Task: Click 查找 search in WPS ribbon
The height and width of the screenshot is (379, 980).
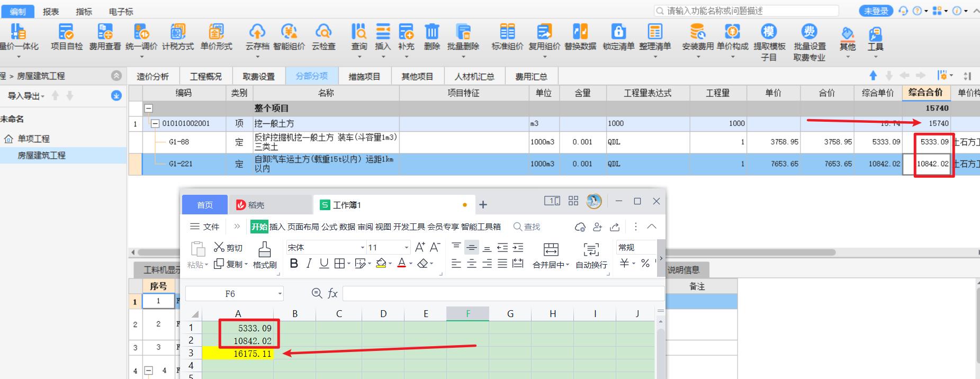Action: click(x=527, y=227)
